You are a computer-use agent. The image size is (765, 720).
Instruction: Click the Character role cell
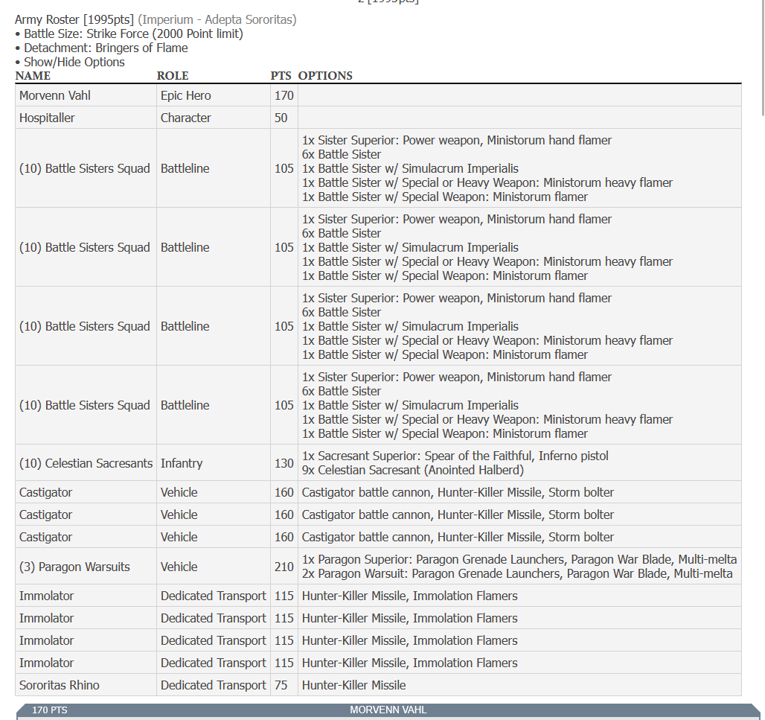click(x=214, y=118)
